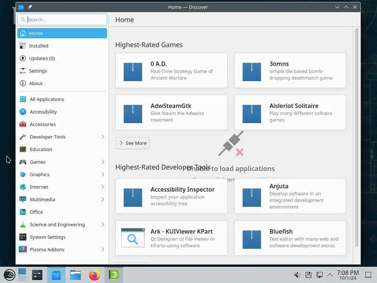Select the Accessibility category icon
The image size is (377, 283).
tap(23, 112)
